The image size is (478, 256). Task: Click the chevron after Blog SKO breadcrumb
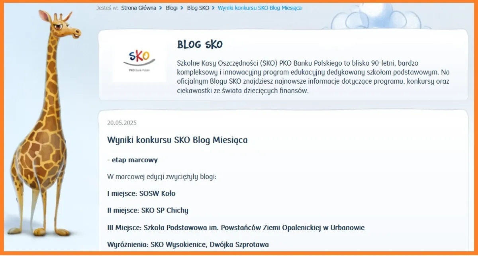coord(213,8)
